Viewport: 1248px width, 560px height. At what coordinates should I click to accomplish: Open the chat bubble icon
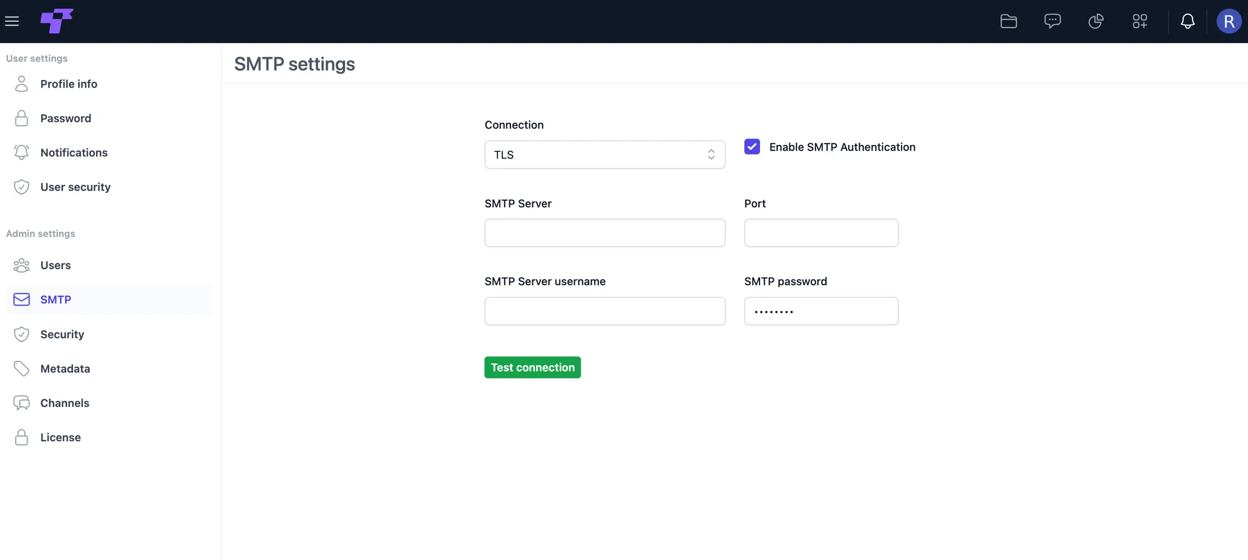coord(1052,21)
